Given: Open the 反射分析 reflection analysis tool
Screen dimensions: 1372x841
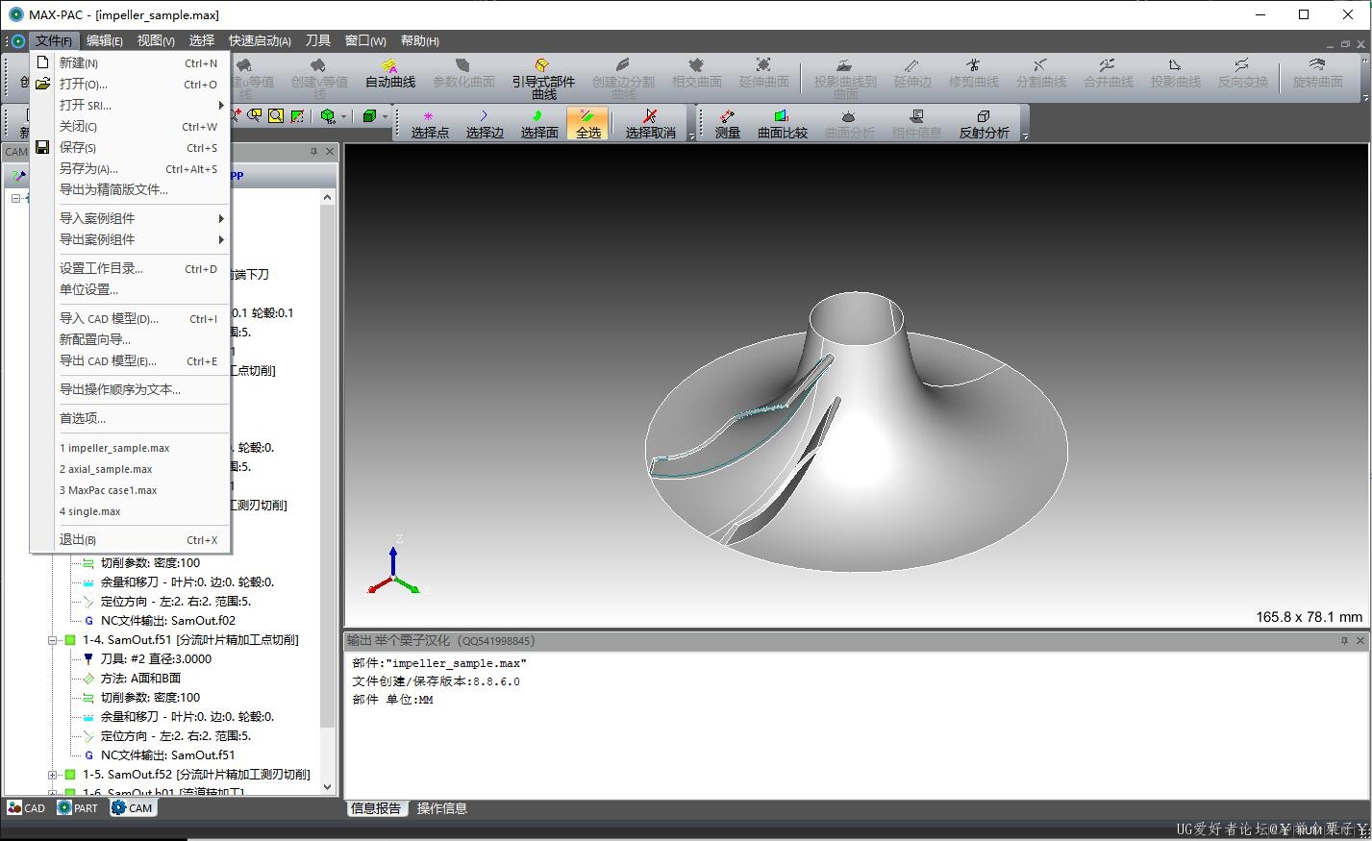Looking at the screenshot, I should click(985, 124).
